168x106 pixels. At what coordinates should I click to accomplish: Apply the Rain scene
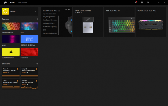click(29, 26)
